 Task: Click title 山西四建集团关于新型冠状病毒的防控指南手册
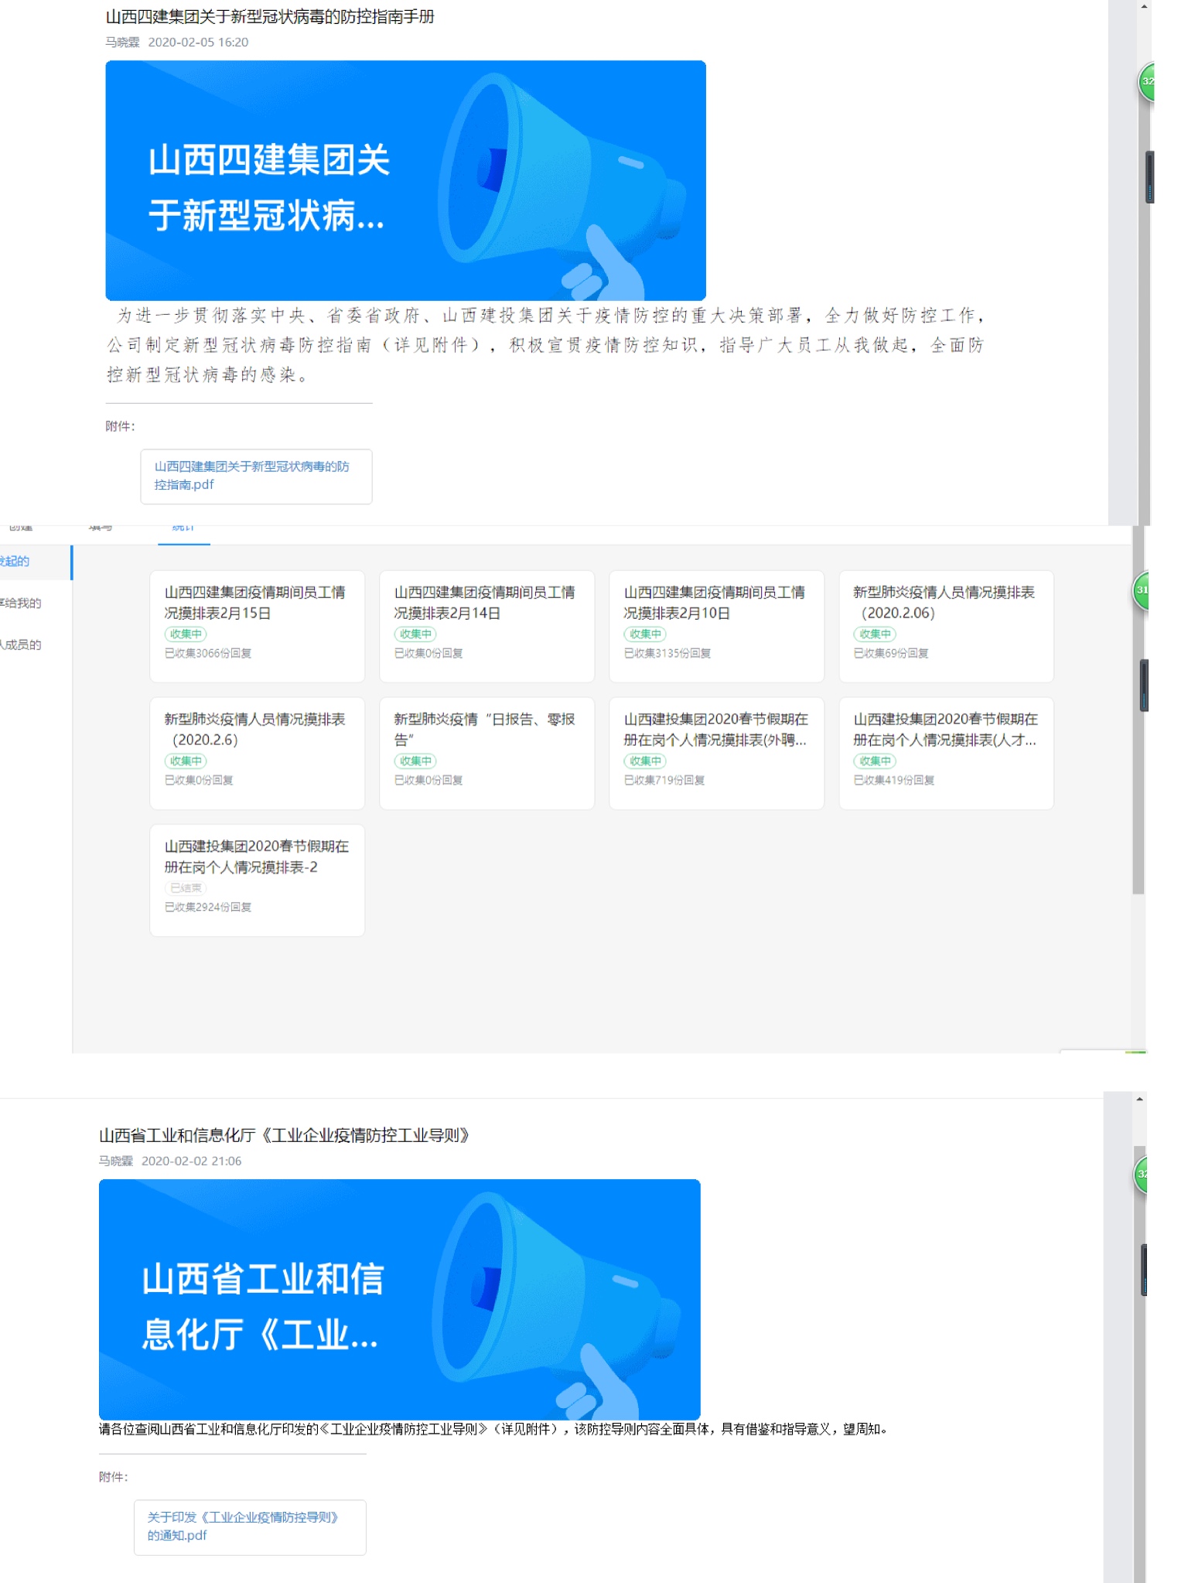coord(270,16)
